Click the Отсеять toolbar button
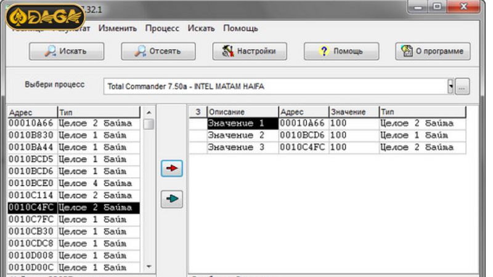This screenshot has height=277, width=493. point(158,51)
